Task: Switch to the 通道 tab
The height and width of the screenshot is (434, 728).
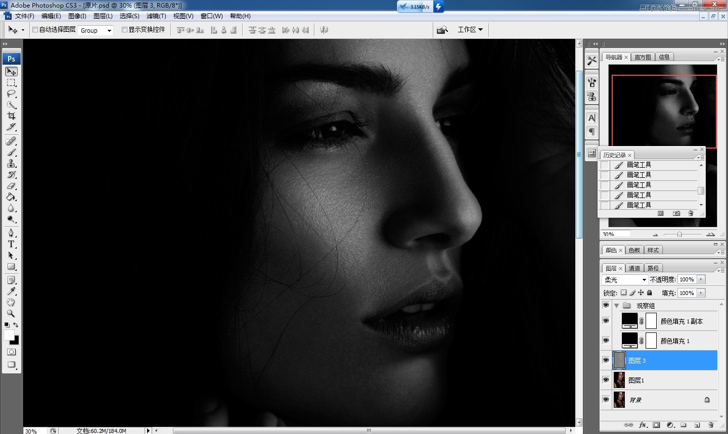Action: (x=634, y=268)
